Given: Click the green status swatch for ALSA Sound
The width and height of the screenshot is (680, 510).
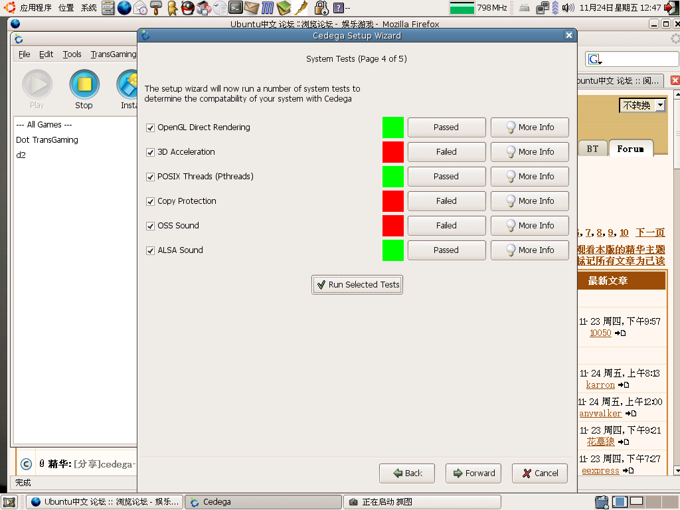Looking at the screenshot, I should point(393,250).
